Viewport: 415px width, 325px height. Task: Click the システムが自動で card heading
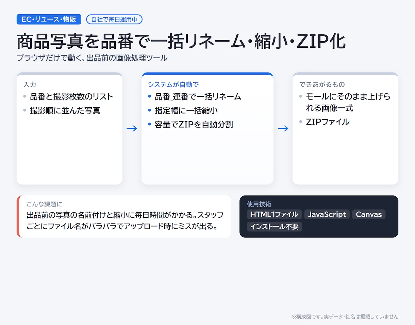tap(173, 84)
